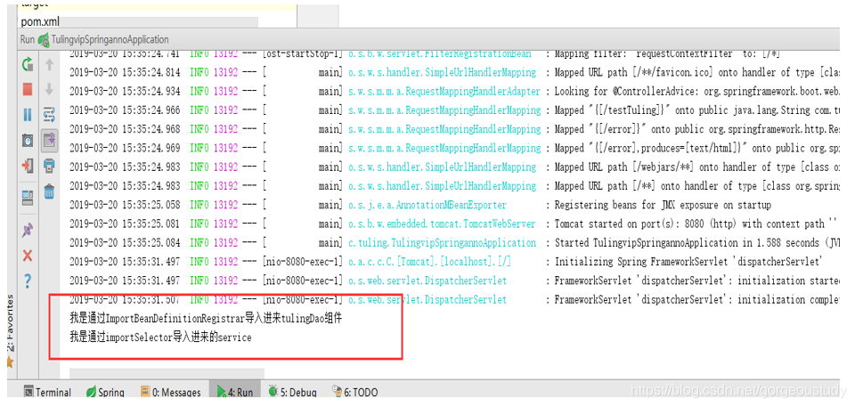Go down the stack trace arrow

click(x=49, y=89)
